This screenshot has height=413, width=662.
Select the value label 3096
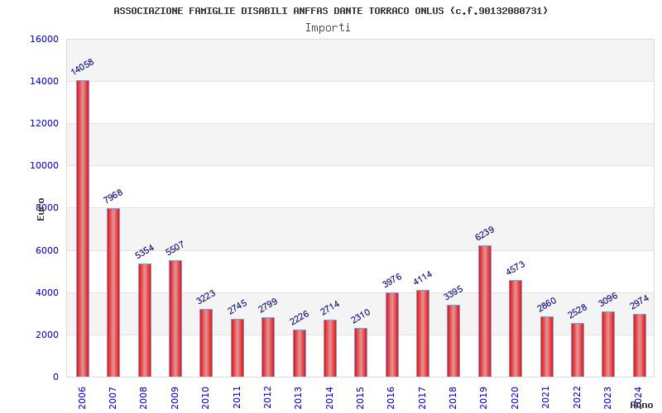click(x=608, y=299)
